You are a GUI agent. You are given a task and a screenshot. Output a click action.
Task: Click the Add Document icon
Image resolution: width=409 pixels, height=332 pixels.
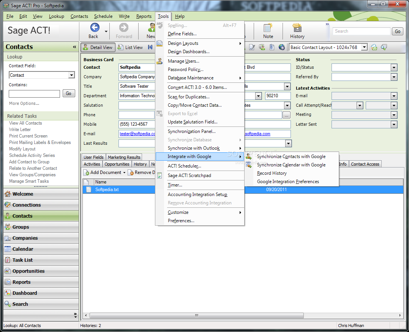click(86, 172)
